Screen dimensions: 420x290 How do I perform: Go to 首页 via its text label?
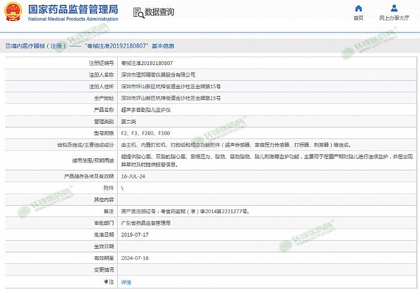click(x=358, y=18)
